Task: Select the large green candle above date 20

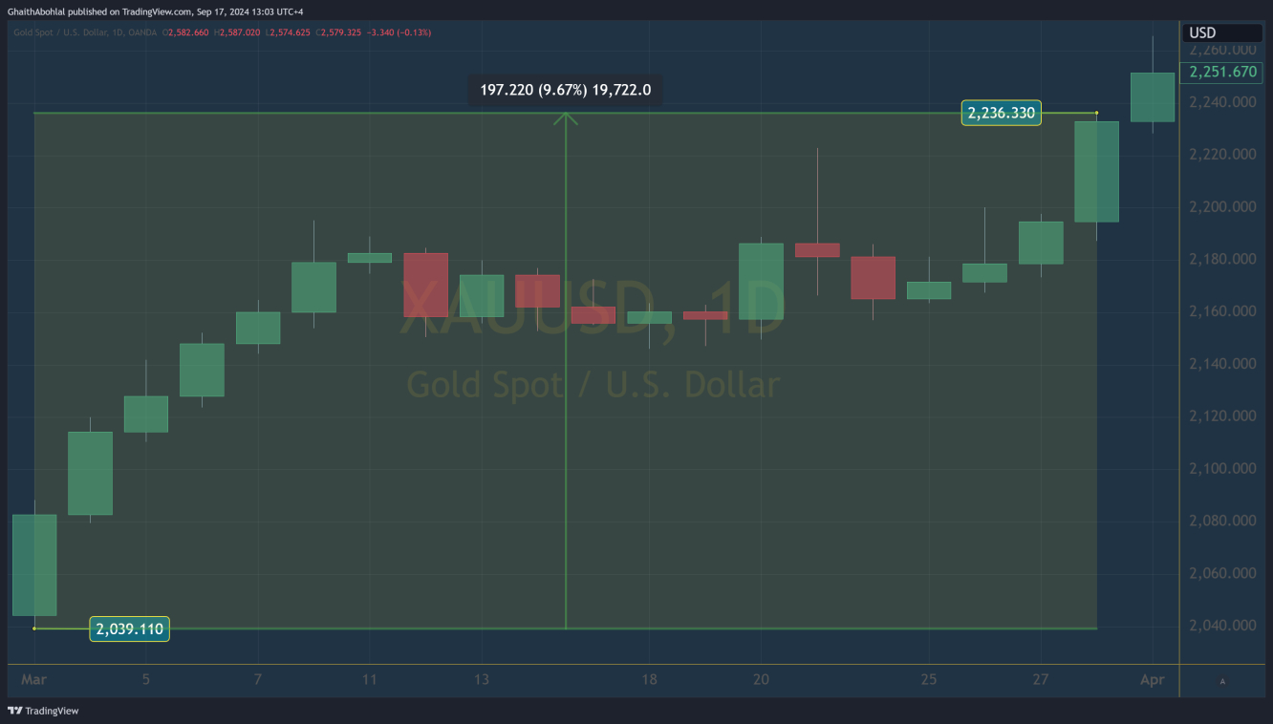Action: (761, 281)
